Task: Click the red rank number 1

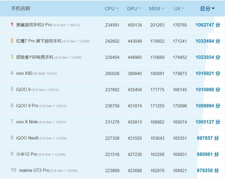Action: point(12,25)
